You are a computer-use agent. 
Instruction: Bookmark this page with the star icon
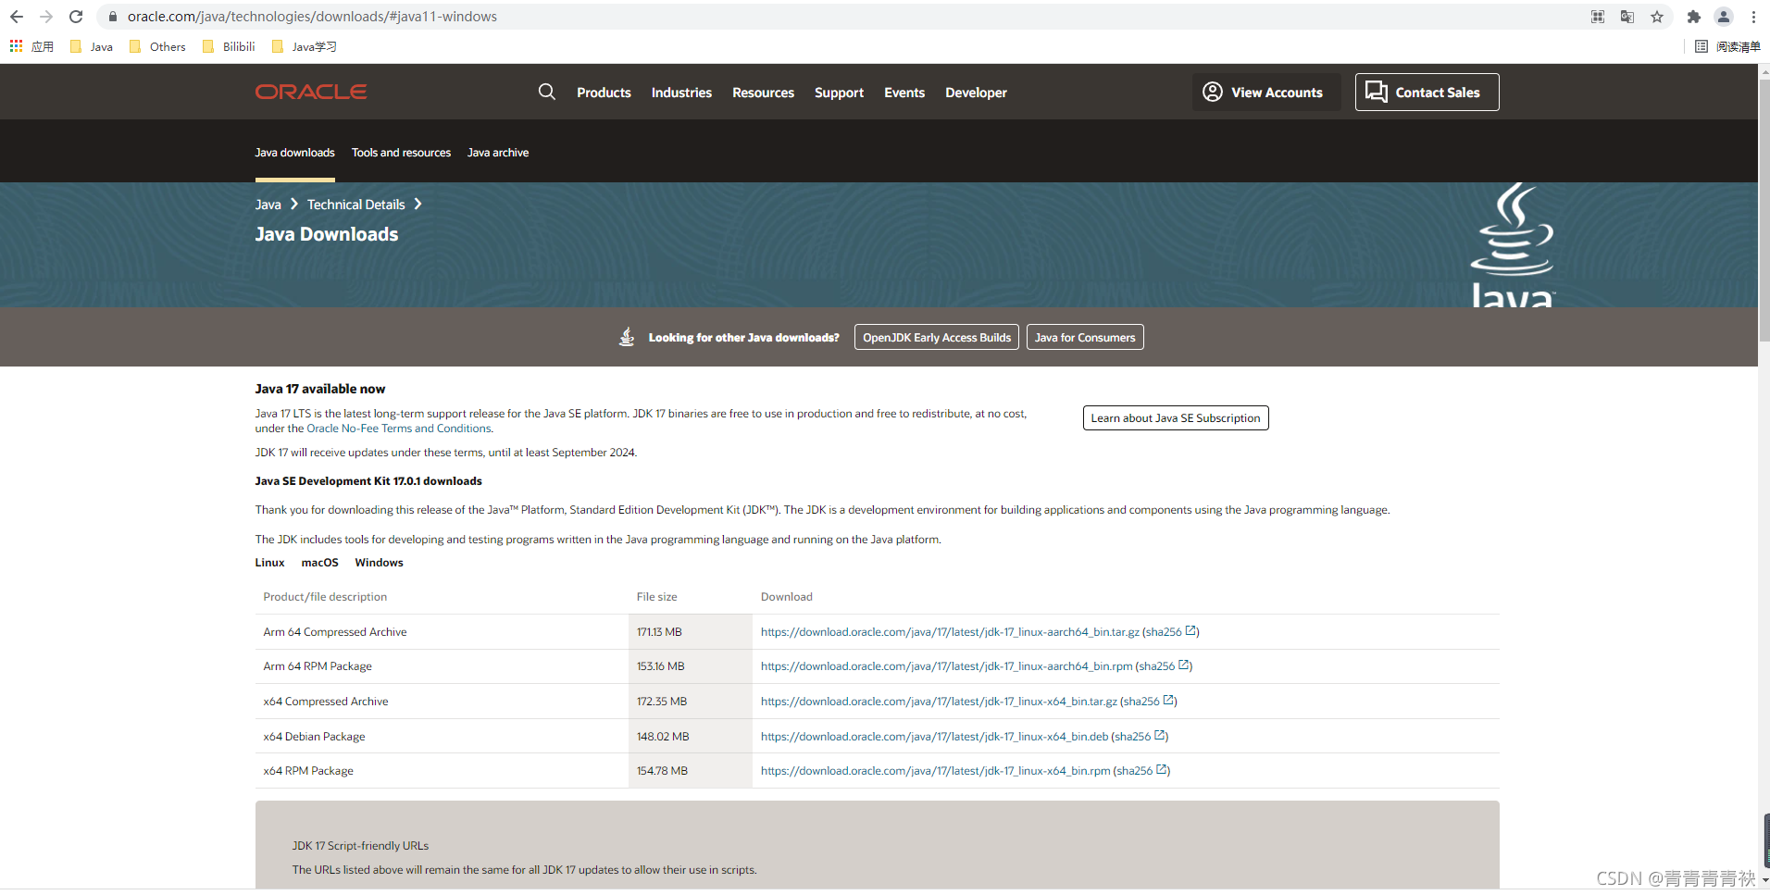[1657, 17]
